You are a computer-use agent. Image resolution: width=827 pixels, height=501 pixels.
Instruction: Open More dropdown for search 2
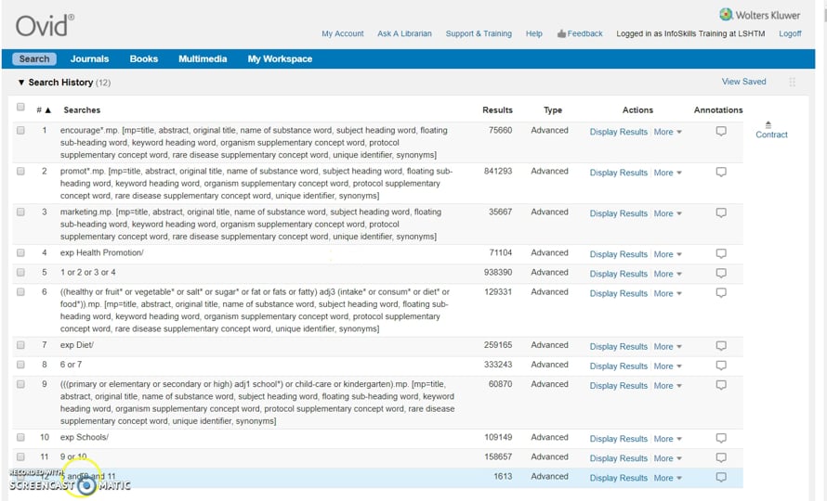pyautogui.click(x=667, y=173)
